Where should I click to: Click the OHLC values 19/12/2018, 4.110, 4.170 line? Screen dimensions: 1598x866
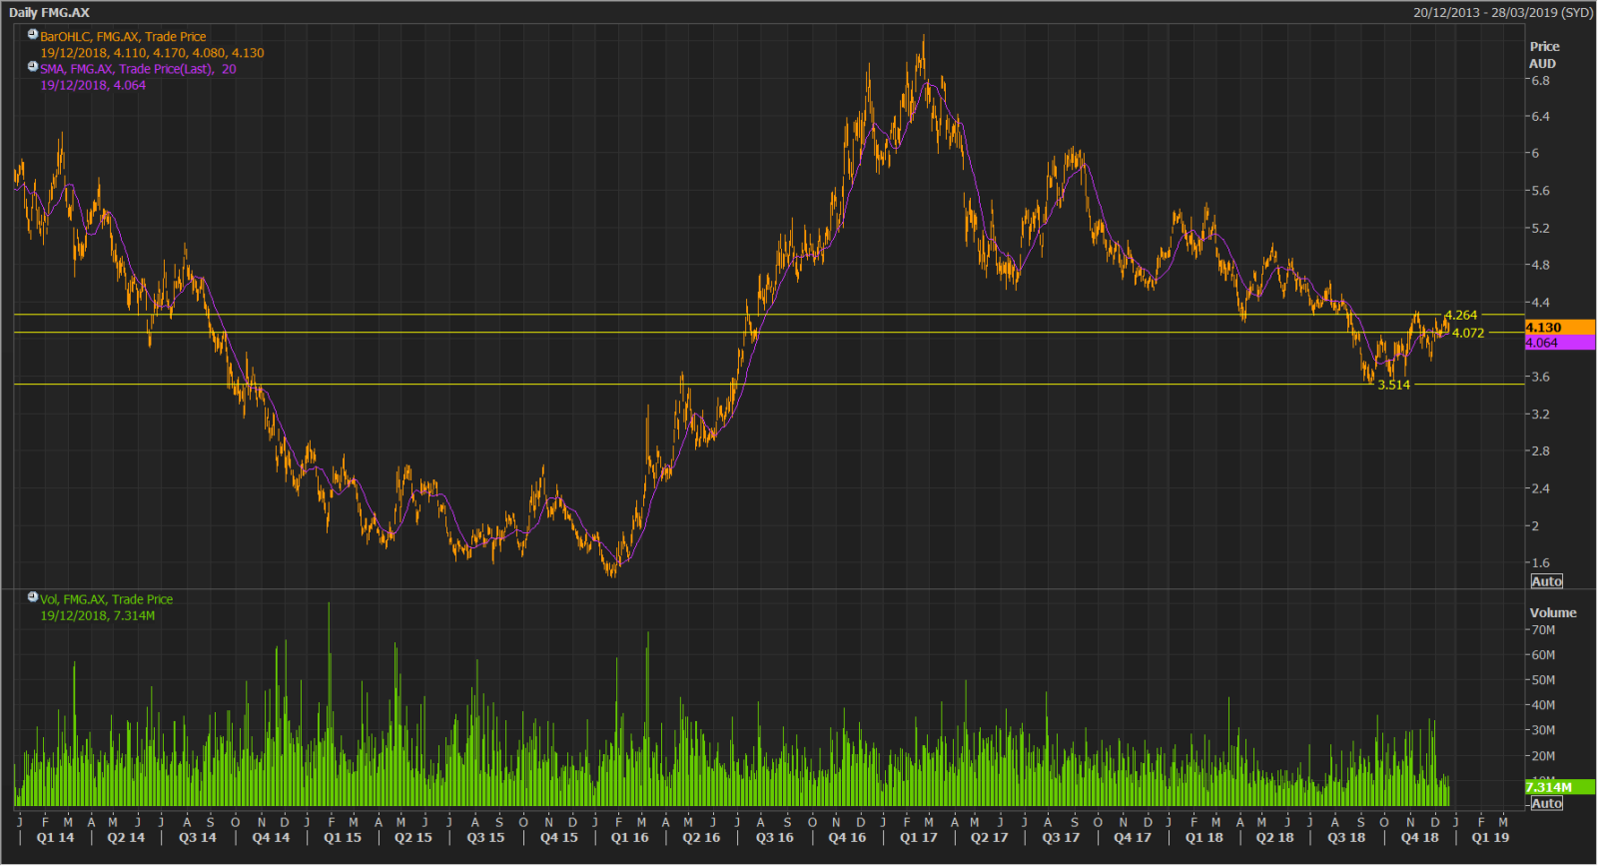click(152, 53)
